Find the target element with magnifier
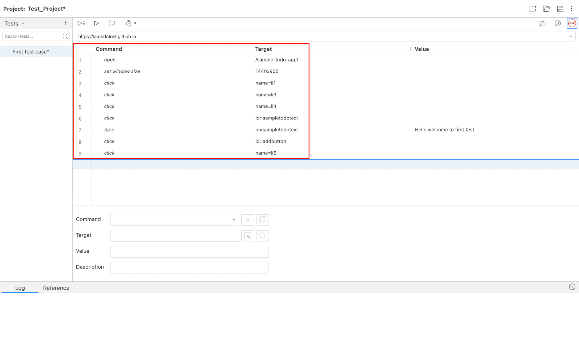 click(262, 236)
